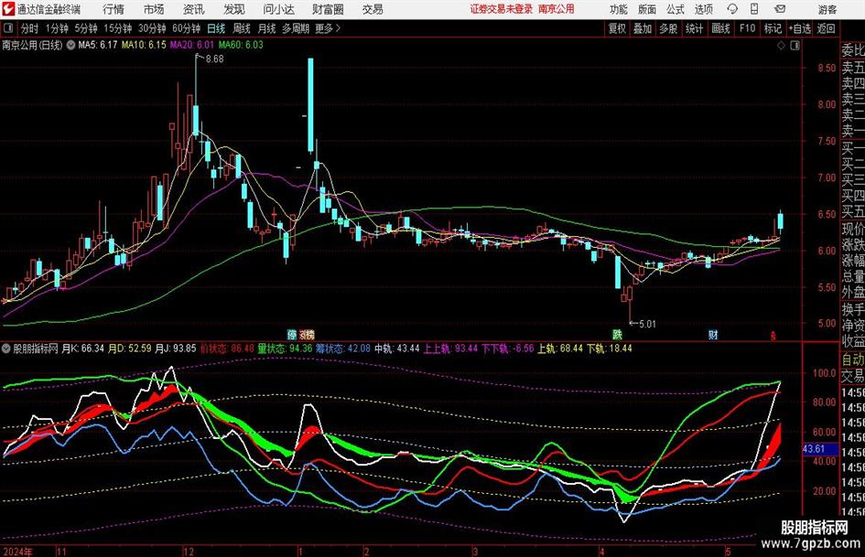Image resolution: width=865 pixels, height=557 pixels.
Task: Expand the 更多 periods chevron
Action: coord(338,28)
